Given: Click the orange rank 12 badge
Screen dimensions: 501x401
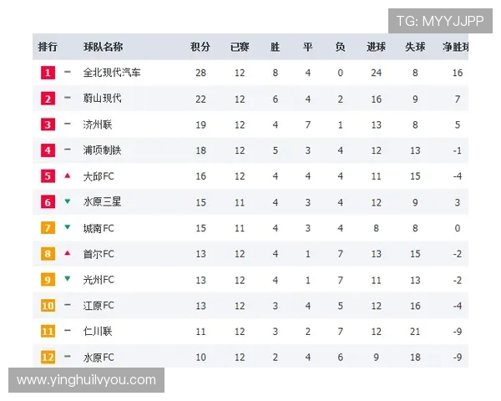Looking at the screenshot, I should click(x=48, y=358).
